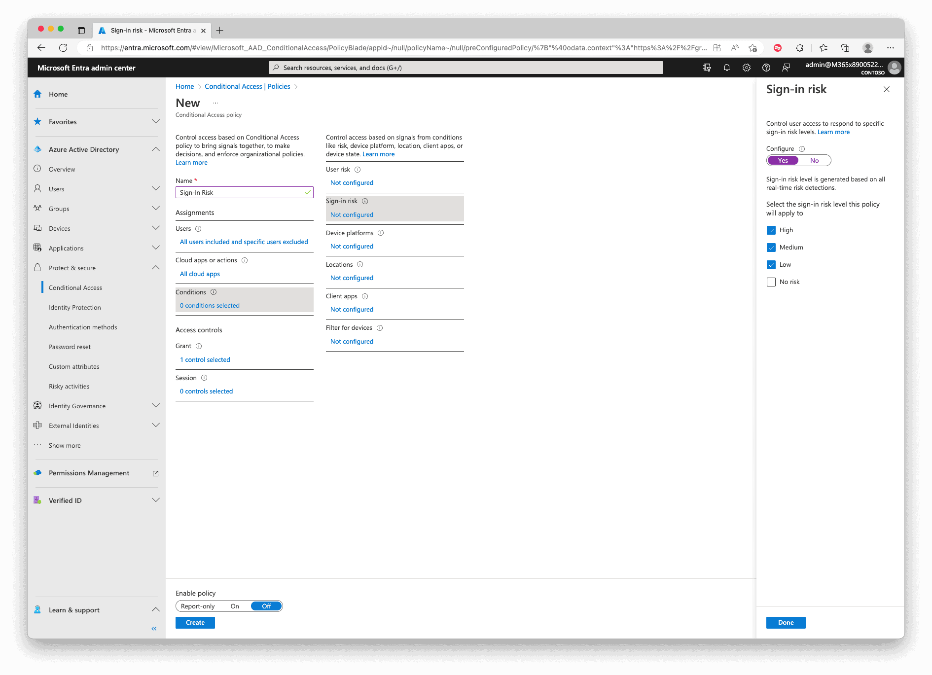Refresh the browser page
This screenshot has width=932, height=675.
63,48
